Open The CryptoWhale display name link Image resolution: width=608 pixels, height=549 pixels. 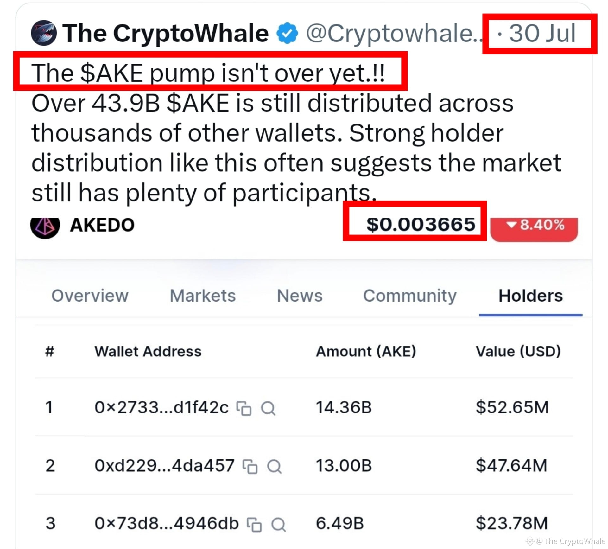click(x=166, y=33)
